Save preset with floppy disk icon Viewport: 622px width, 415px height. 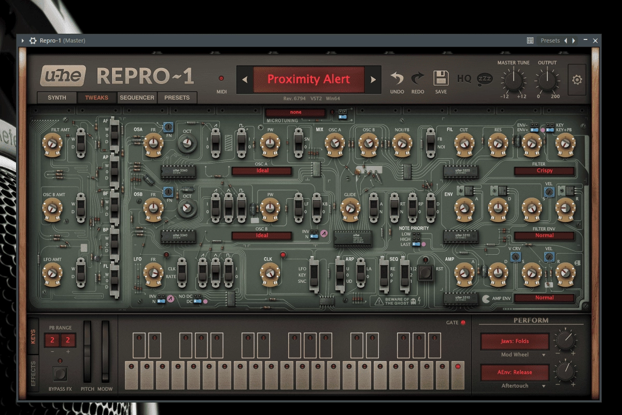pos(441,78)
